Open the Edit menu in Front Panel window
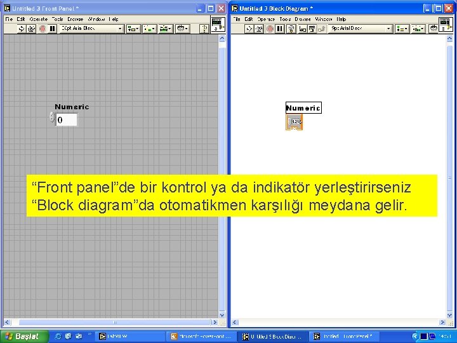Image resolution: width=457 pixels, height=343 pixels. click(21, 19)
